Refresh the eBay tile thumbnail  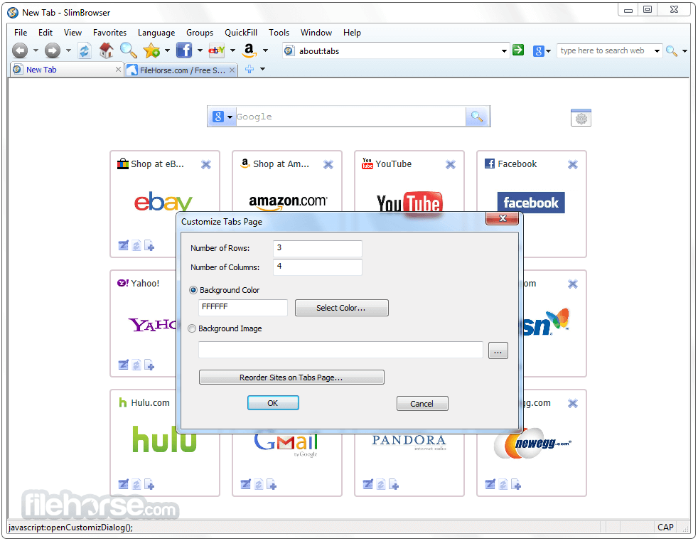pos(136,245)
